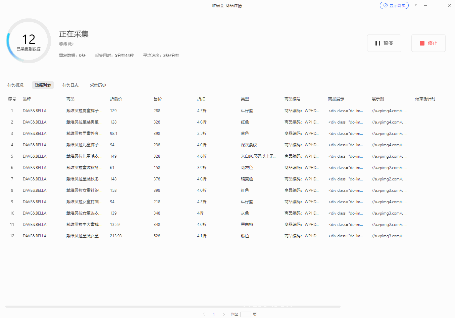Screen dimensions: 455x318
Task: Click sale price 238 cell
Action: pos(157,145)
